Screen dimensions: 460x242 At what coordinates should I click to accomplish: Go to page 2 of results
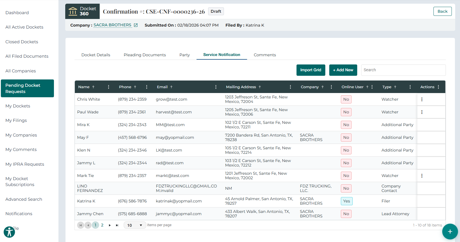(x=102, y=225)
